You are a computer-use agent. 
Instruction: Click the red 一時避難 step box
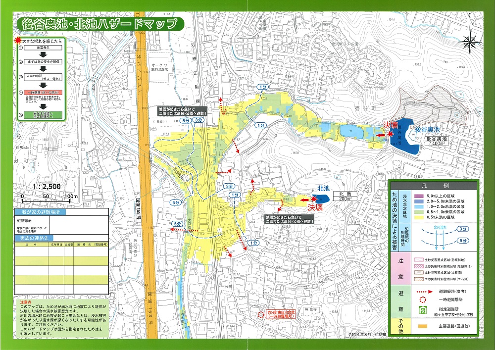coord(43,93)
